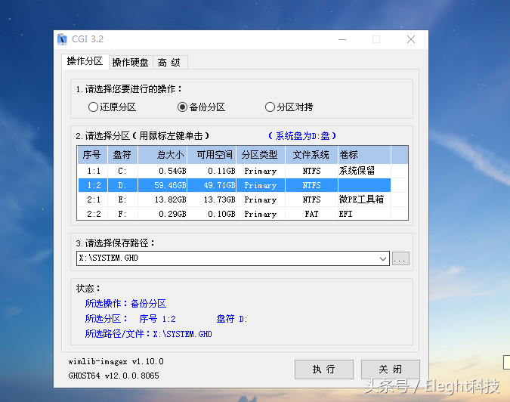Click the 关闭 button
Screen dimensions: 510x402
391,370
